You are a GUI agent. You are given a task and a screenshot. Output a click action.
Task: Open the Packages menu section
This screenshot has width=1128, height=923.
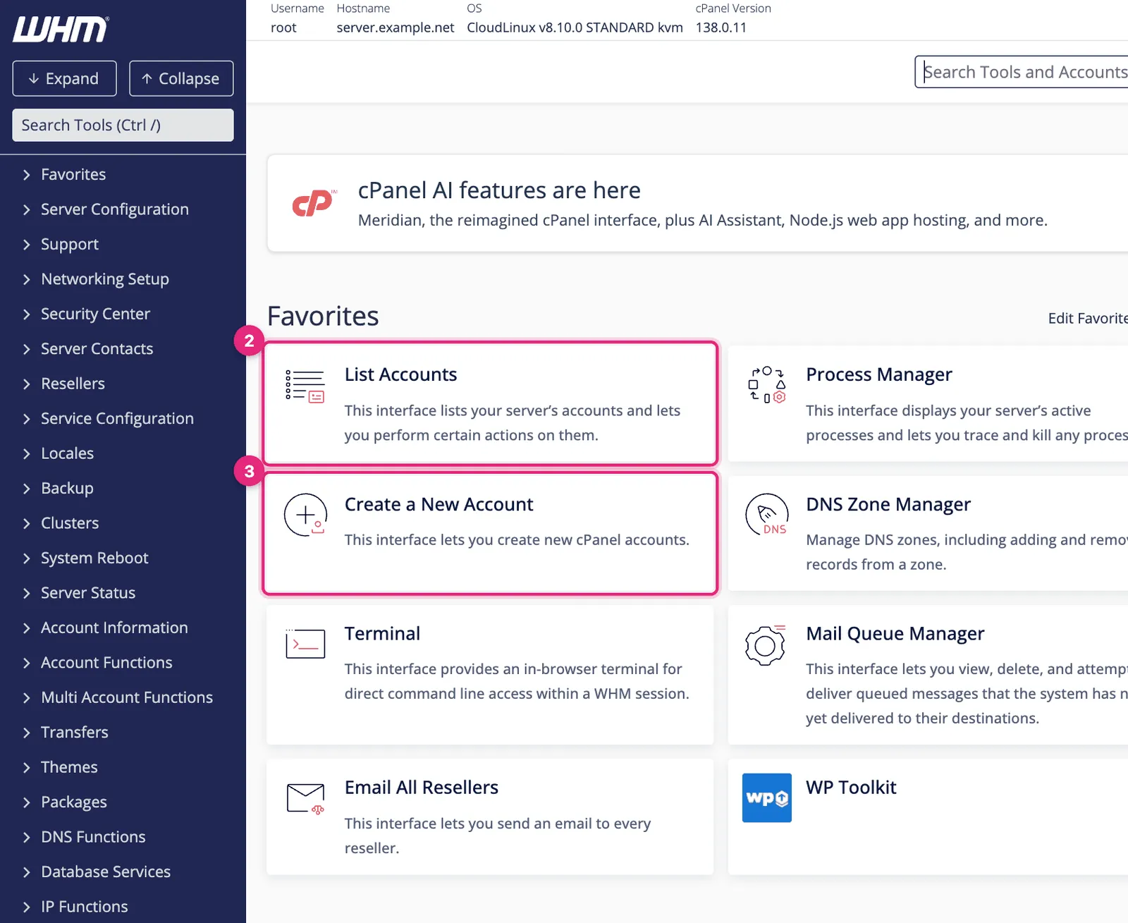tap(74, 802)
